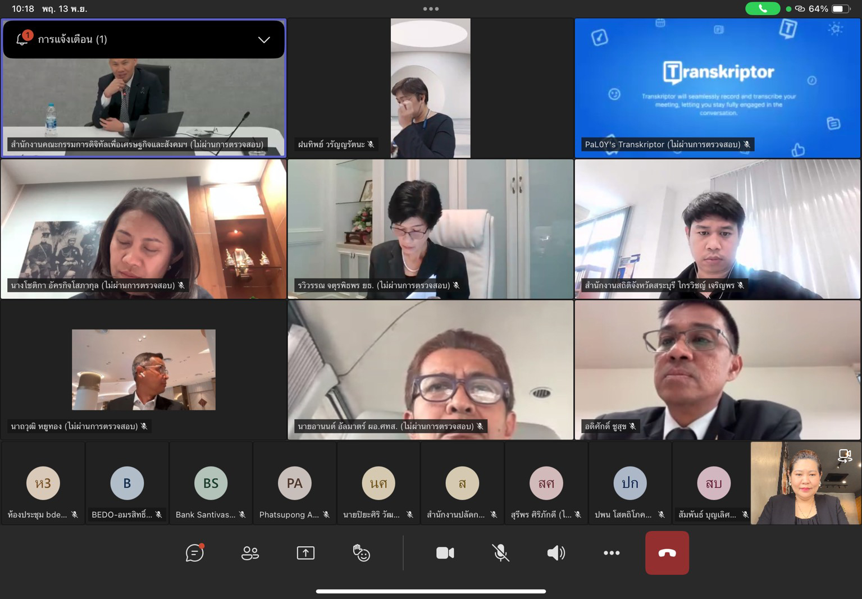Select the PaLOY's Transkriptor video tile
Screen dimensions: 862x599
(717, 88)
